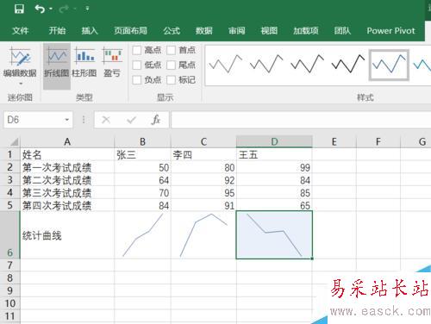Click the Redo arrow icon
The width and height of the screenshot is (431, 324).
(64, 9)
